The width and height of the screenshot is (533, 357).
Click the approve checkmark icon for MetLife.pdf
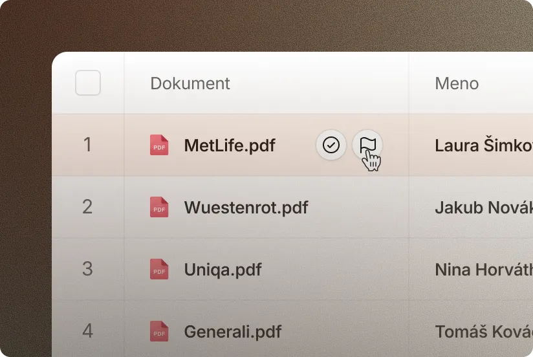(331, 145)
